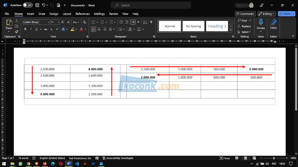Open Photoshop from the taskbar

point(93,163)
